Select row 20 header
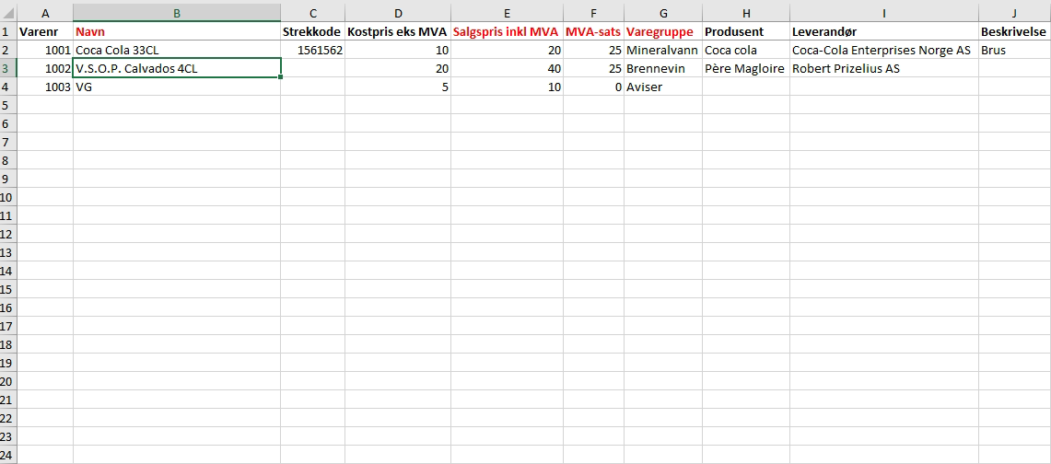The height and width of the screenshot is (464, 1051). click(x=8, y=381)
